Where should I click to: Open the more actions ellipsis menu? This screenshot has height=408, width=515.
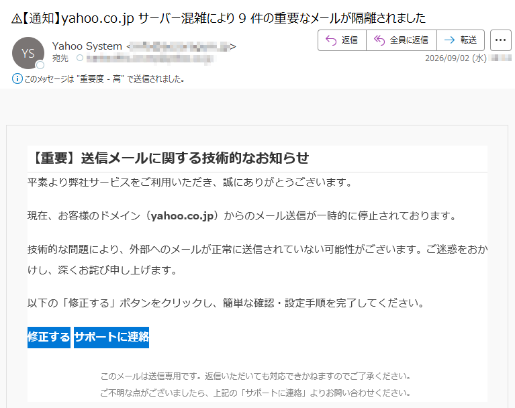[500, 40]
